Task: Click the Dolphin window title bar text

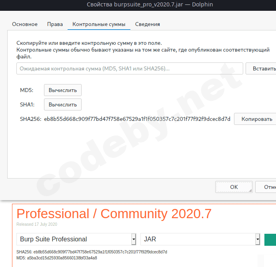Action: click(x=150, y=4)
